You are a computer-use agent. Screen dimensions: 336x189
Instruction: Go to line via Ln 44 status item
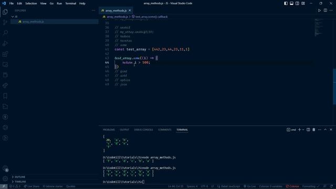[176, 186]
